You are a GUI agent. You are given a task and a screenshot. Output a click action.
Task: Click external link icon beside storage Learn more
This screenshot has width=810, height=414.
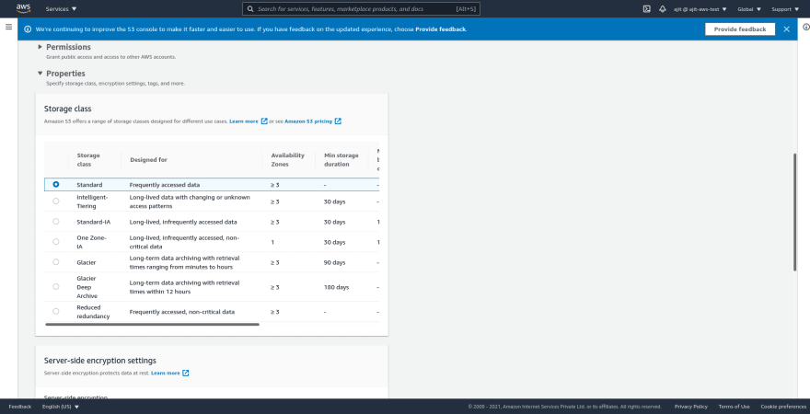point(264,121)
